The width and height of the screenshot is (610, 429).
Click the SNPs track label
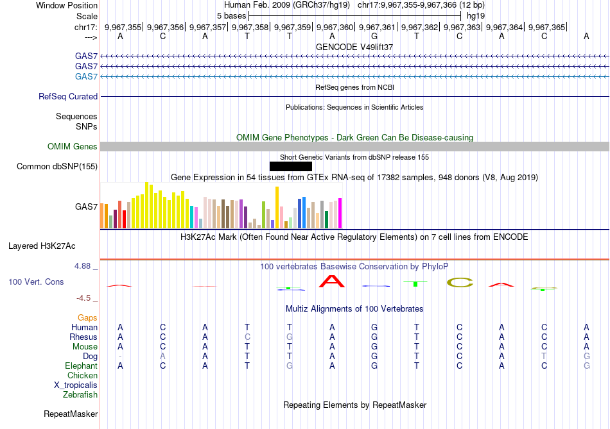87,126
